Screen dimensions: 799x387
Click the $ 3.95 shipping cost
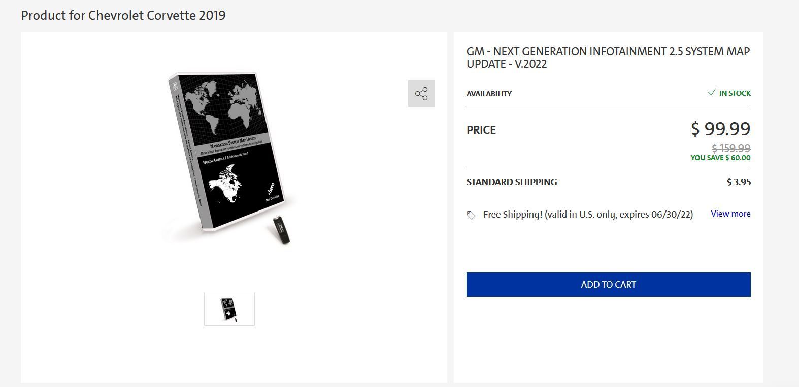739,182
